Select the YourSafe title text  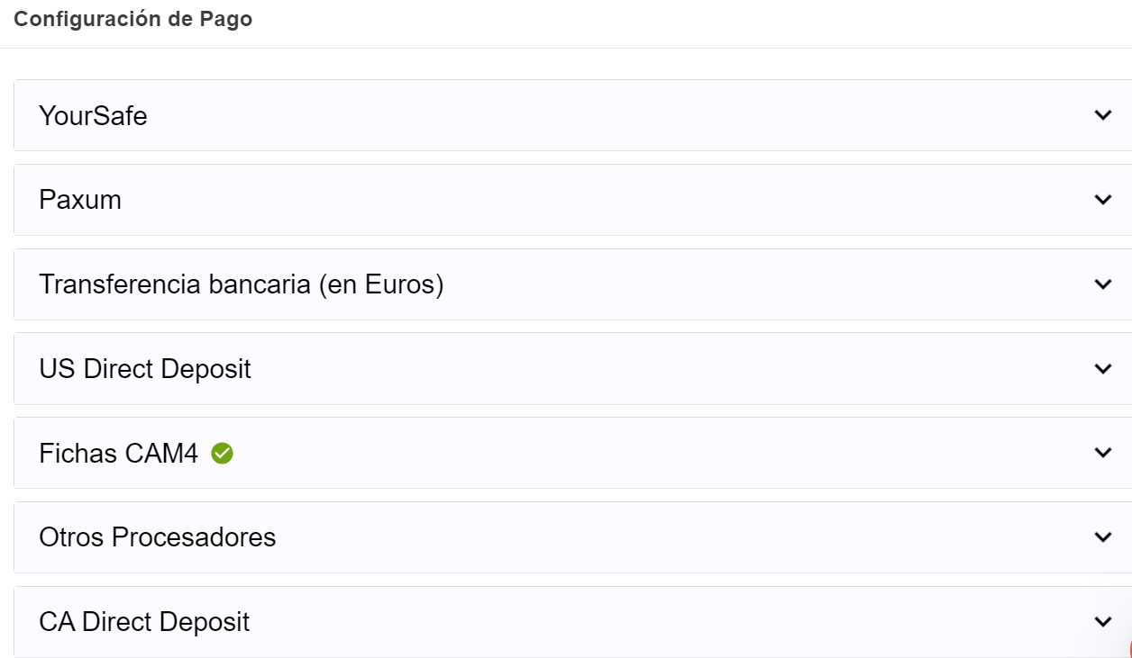coord(93,116)
